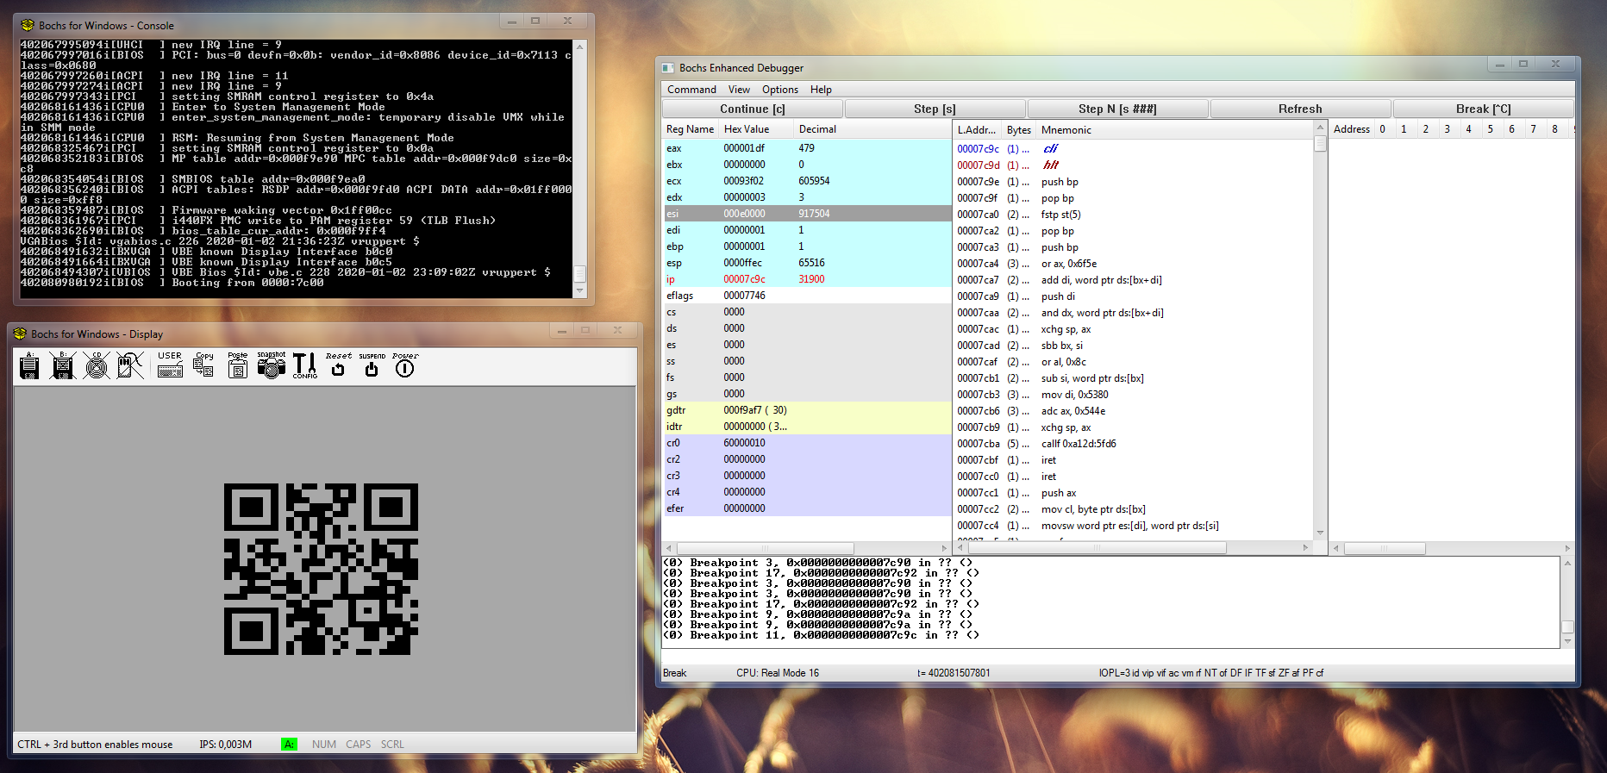The image size is (1607, 773).
Task: Select the cr0 register row
Action: (x=806, y=443)
